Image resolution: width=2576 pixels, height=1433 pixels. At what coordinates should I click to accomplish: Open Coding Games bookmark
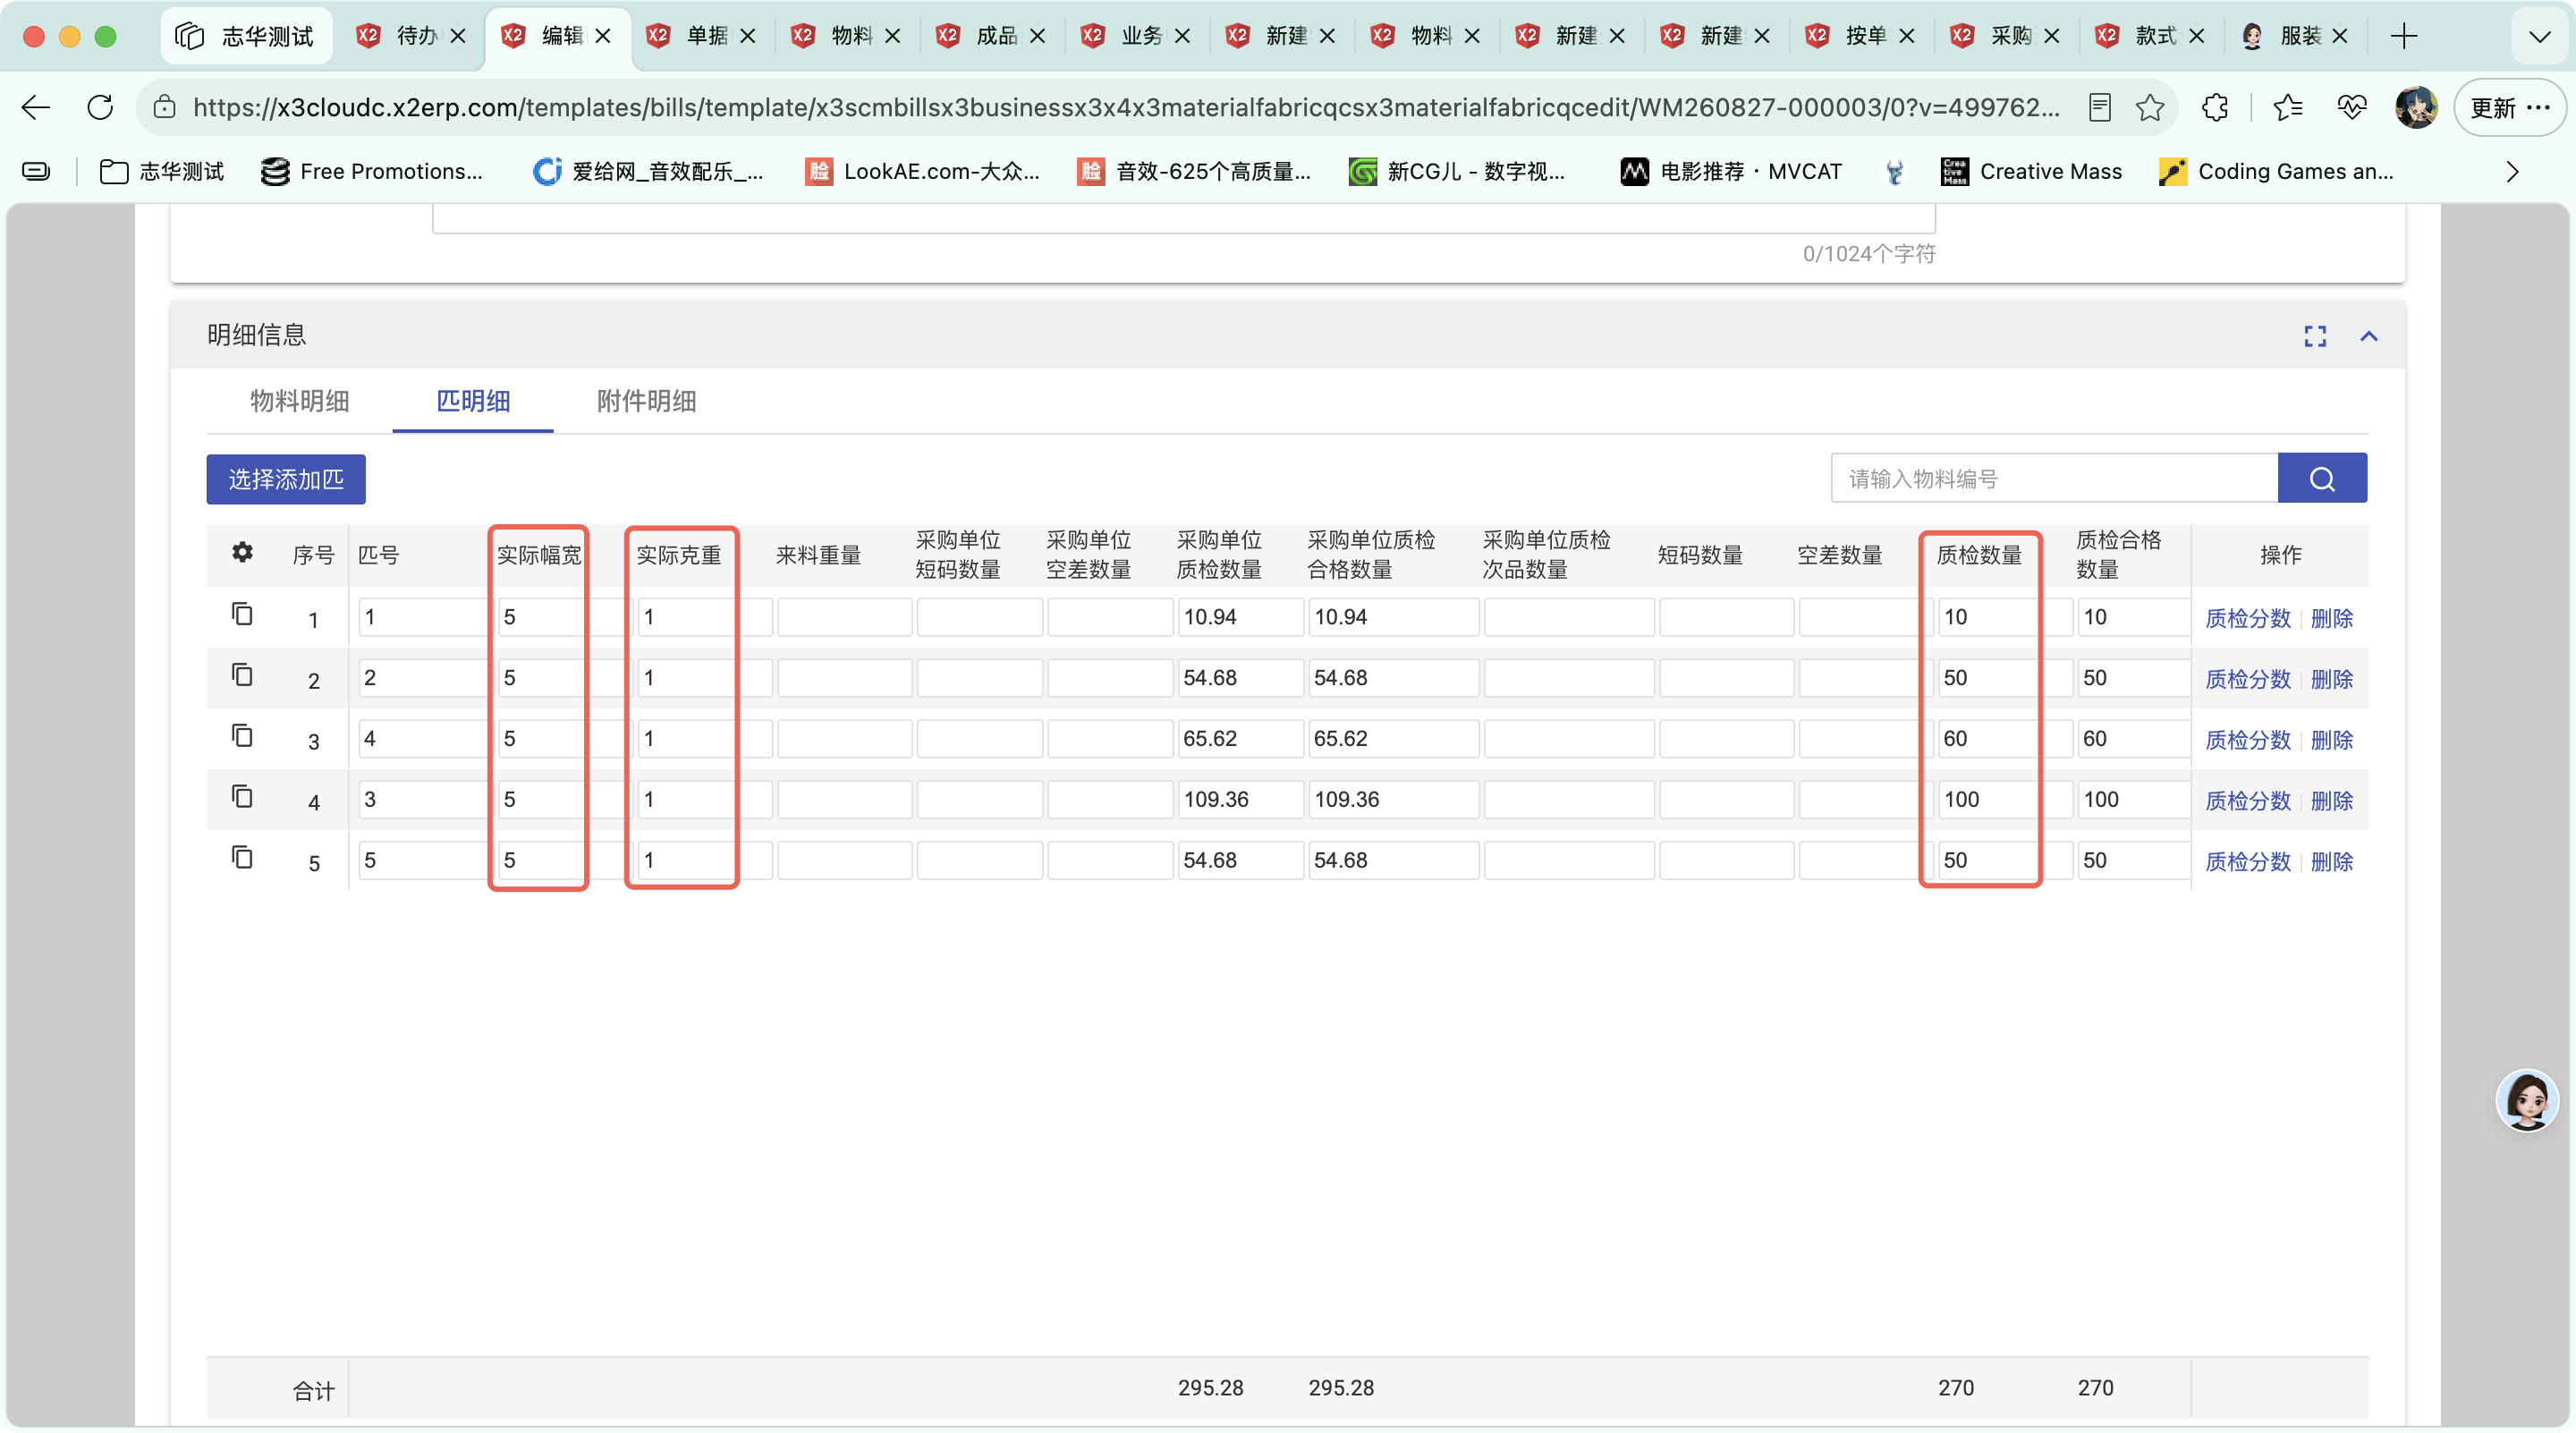pyautogui.click(x=2277, y=172)
